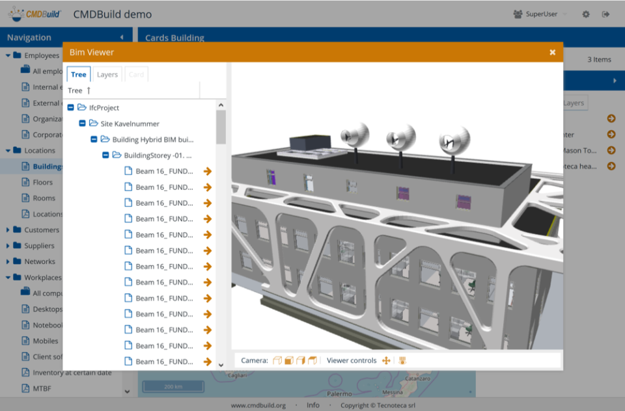
Task: Collapse the Building Hybrid BIM node
Action: pos(94,139)
